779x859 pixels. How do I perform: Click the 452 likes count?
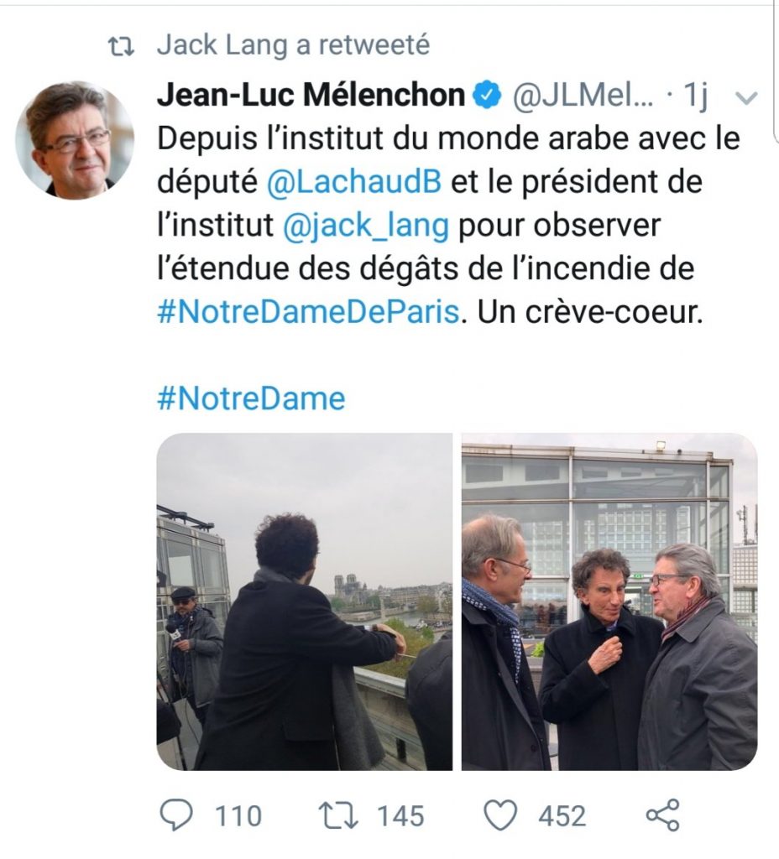(x=562, y=815)
